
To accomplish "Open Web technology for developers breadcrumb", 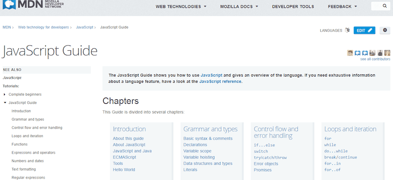I will pyautogui.click(x=43, y=27).
